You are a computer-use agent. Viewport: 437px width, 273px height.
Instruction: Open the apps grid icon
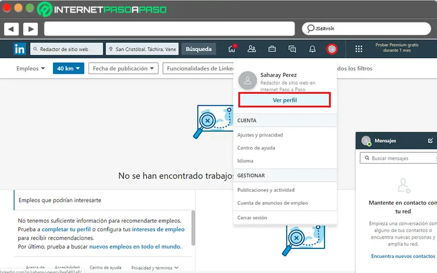[x=359, y=49]
